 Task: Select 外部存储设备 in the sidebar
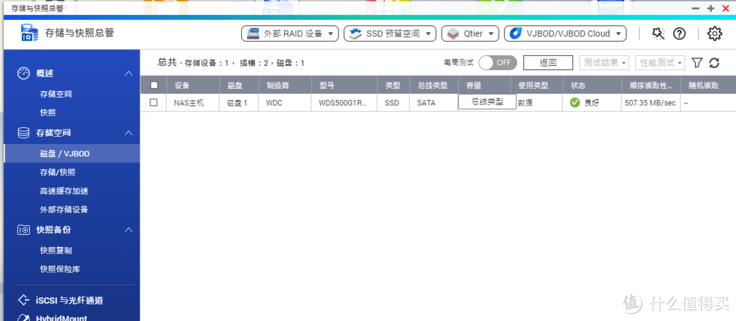64,210
